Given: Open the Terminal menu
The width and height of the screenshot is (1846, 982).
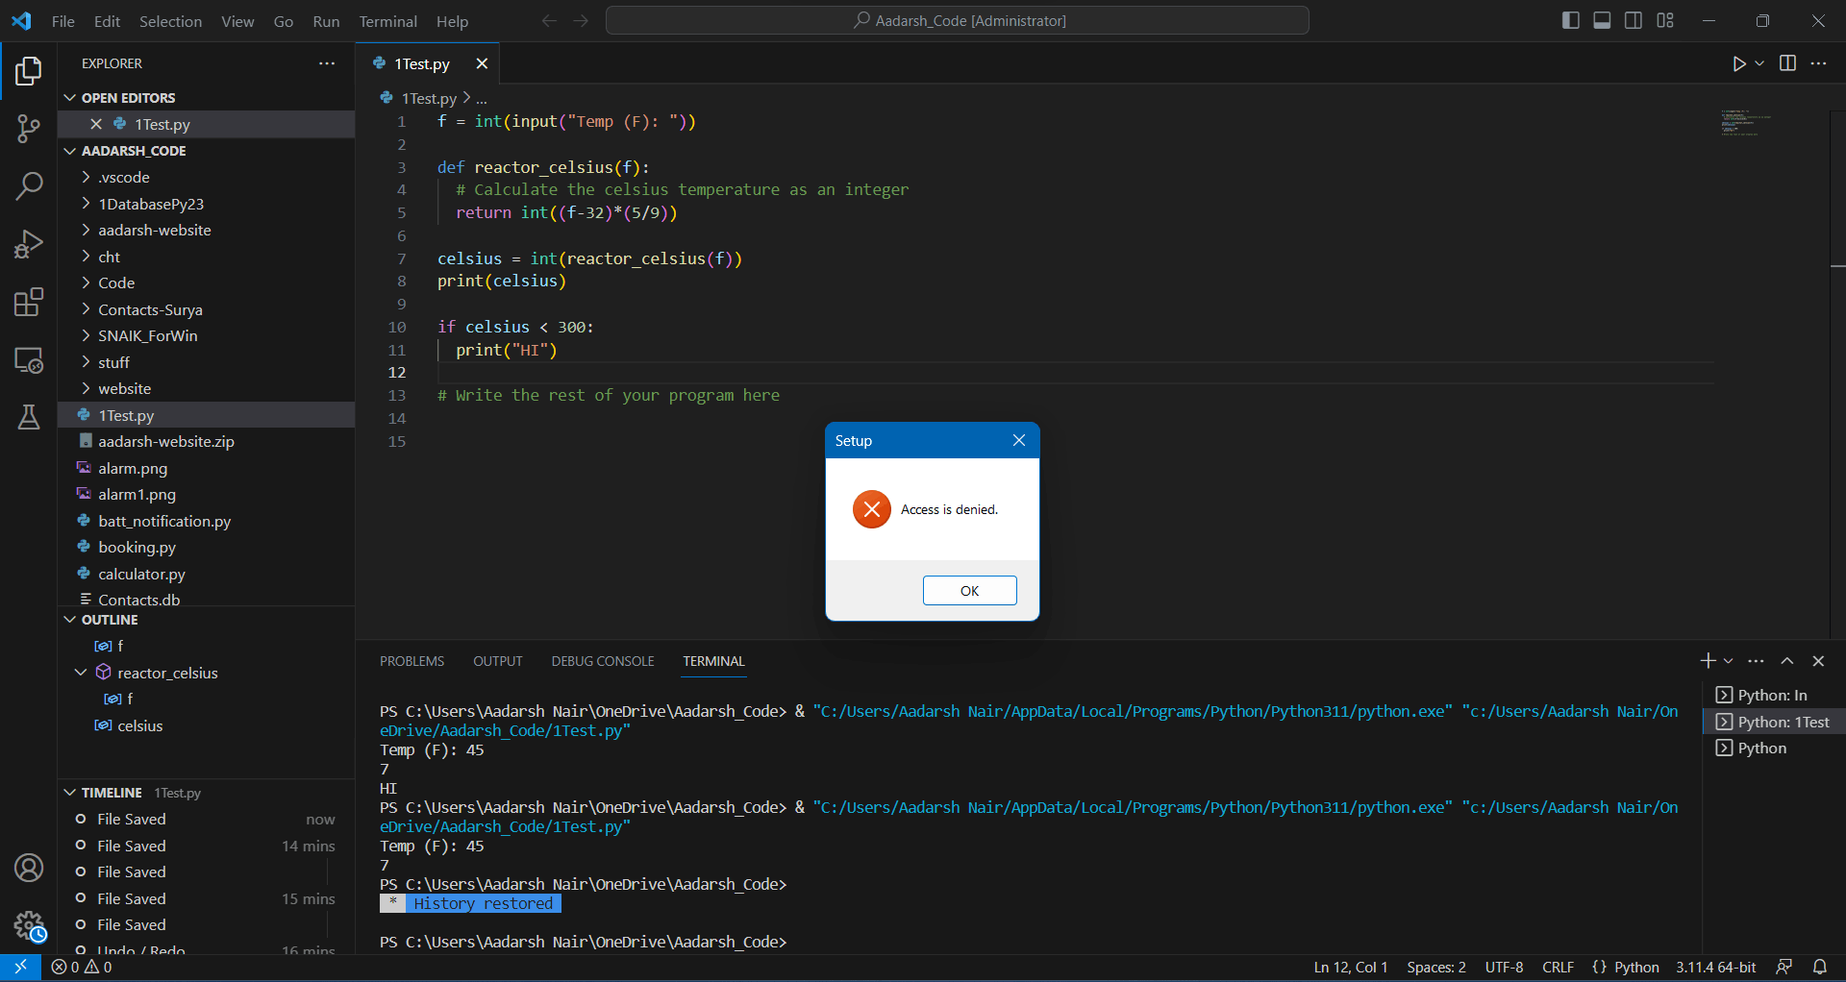Looking at the screenshot, I should point(387,21).
